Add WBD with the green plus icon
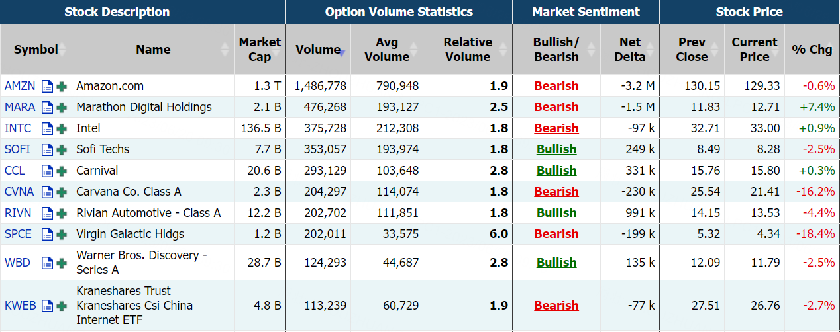840x332 pixels. (x=62, y=263)
